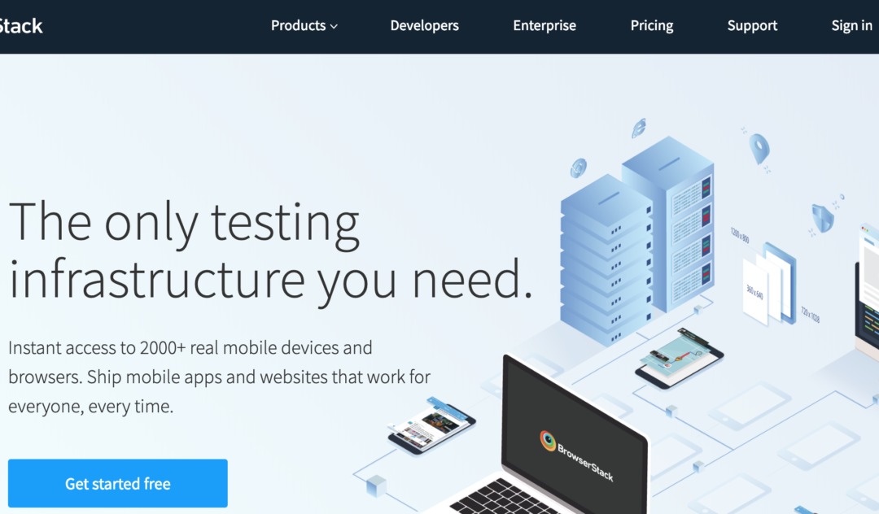Click the stacked screen-resolution panels icon
879x514 pixels.
pyautogui.click(x=769, y=283)
